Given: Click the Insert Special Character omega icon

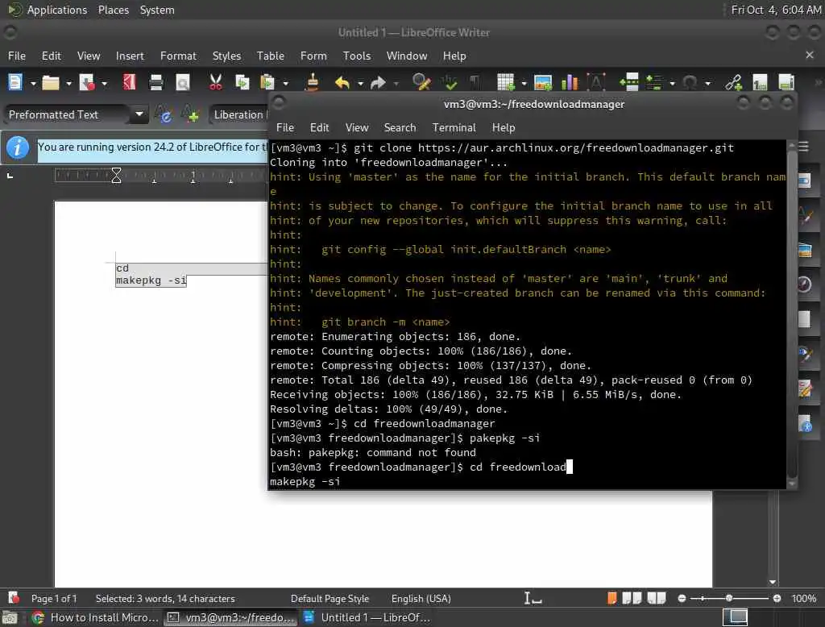Looking at the screenshot, I should tap(690, 83).
